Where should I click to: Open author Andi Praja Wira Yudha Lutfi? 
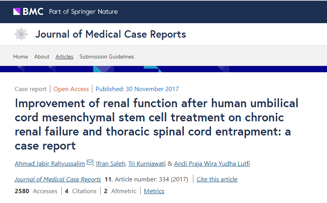211,163
